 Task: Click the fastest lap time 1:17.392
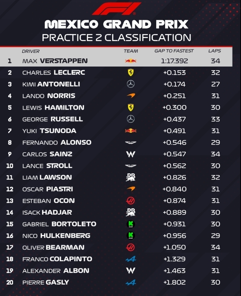click(174, 61)
